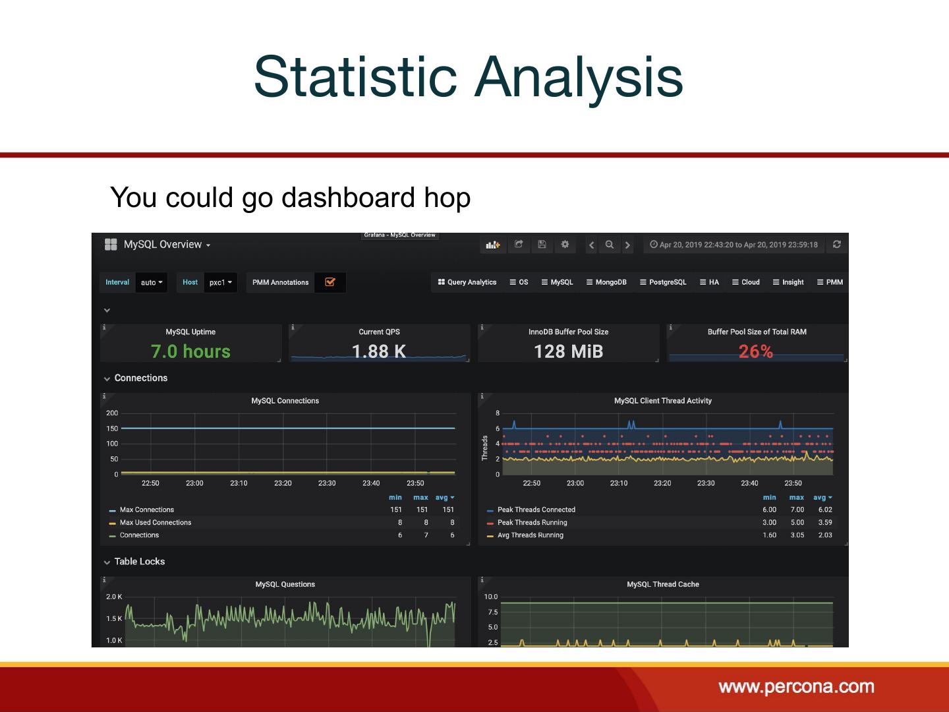Open the HA dashboards menu

(709, 282)
